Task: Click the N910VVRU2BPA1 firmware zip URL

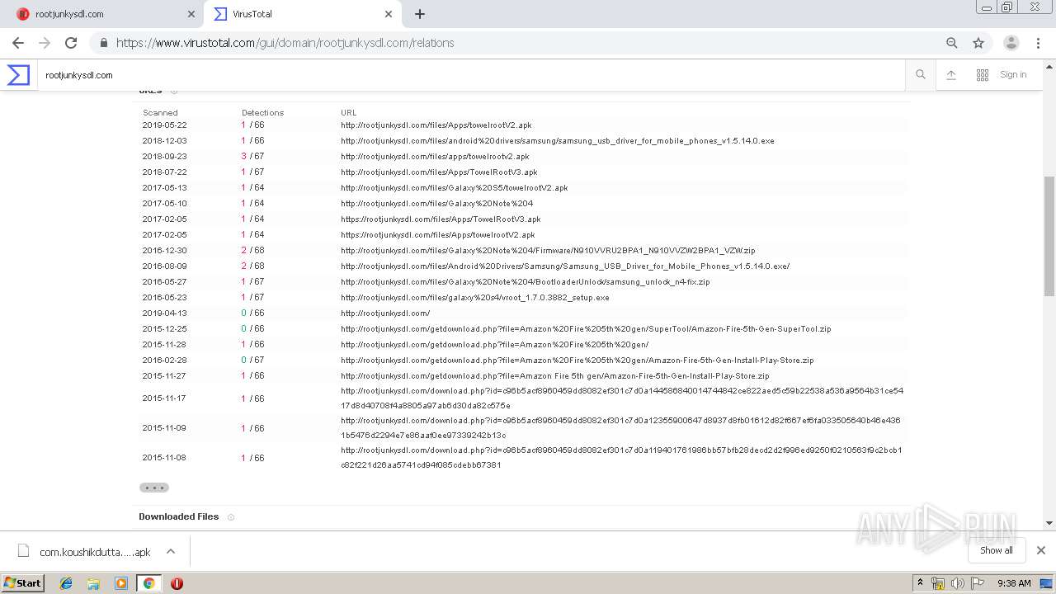Action: coord(548,251)
